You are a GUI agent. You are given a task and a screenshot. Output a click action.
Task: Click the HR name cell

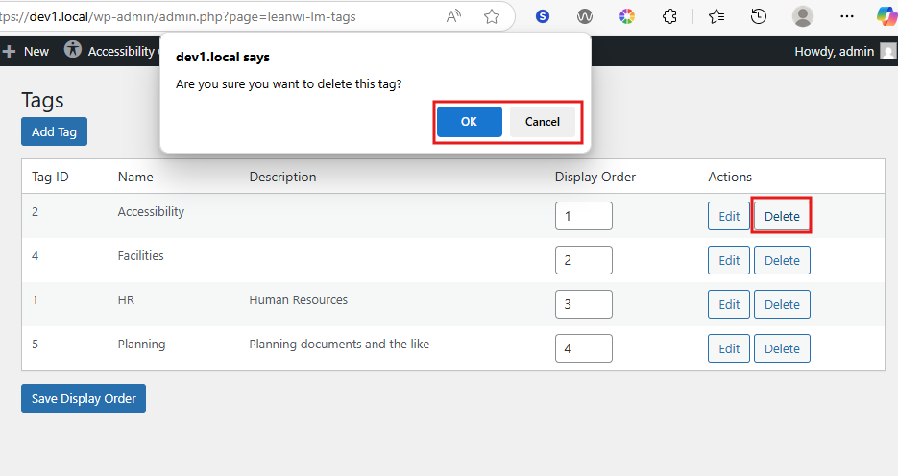(126, 299)
